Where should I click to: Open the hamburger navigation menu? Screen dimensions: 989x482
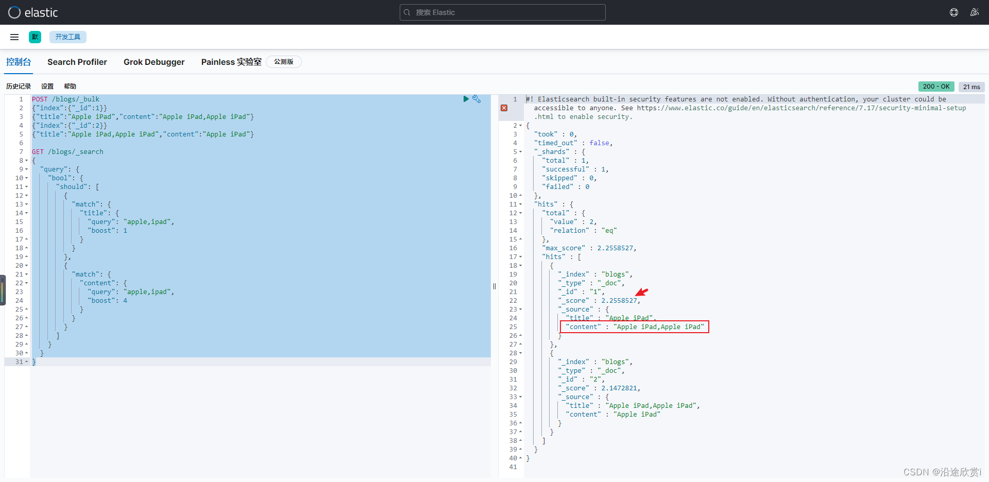pyautogui.click(x=14, y=37)
